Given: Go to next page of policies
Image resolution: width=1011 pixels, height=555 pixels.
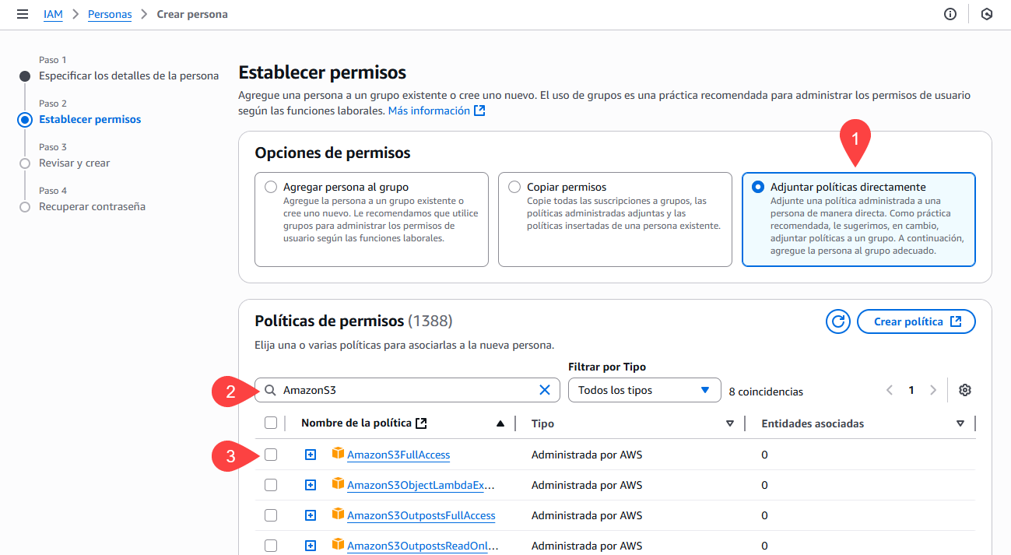Looking at the screenshot, I should [x=933, y=390].
